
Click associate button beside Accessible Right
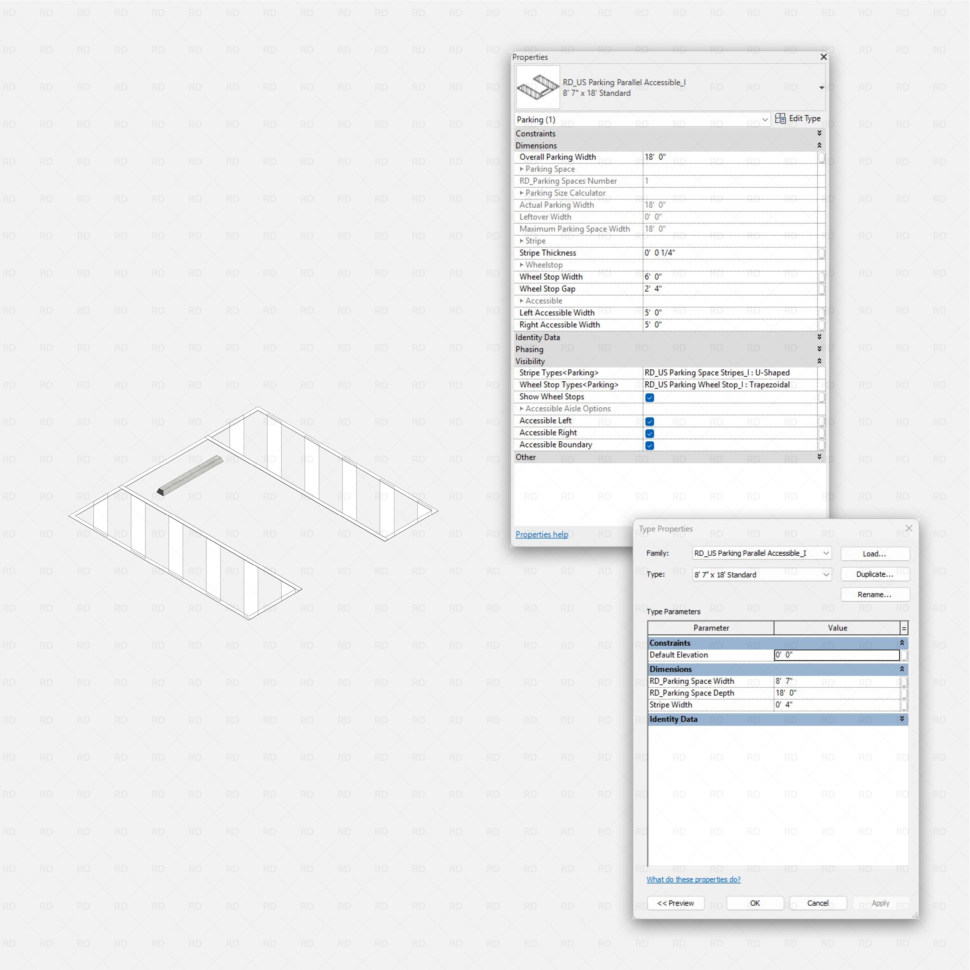point(821,433)
